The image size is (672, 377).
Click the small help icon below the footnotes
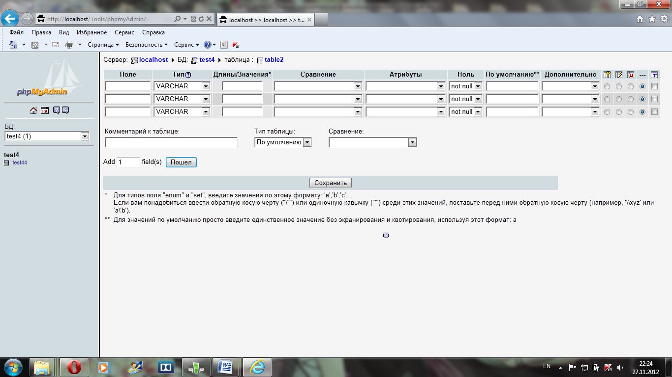tap(386, 235)
